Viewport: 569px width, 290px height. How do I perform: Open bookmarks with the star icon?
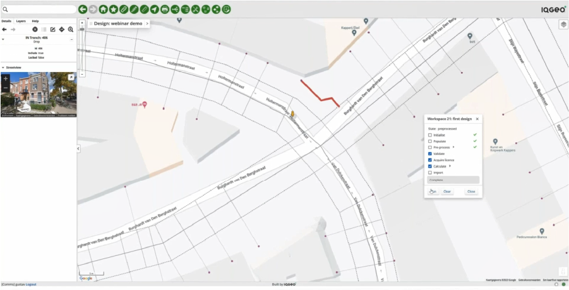pyautogui.click(x=114, y=9)
